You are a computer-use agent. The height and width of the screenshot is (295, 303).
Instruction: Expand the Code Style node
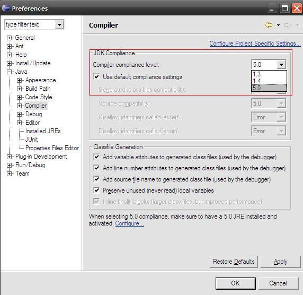click(x=19, y=97)
